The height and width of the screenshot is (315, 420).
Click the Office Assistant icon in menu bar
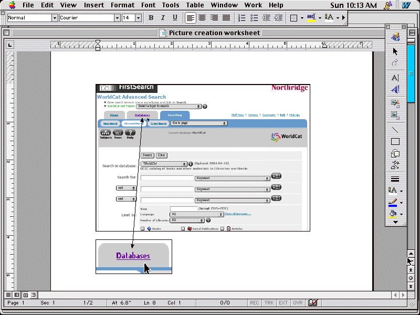[388, 5]
